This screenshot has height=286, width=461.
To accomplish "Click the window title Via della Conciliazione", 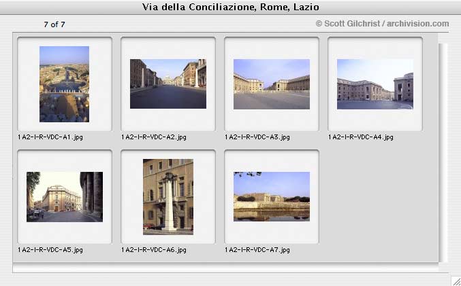I will pyautogui.click(x=230, y=7).
